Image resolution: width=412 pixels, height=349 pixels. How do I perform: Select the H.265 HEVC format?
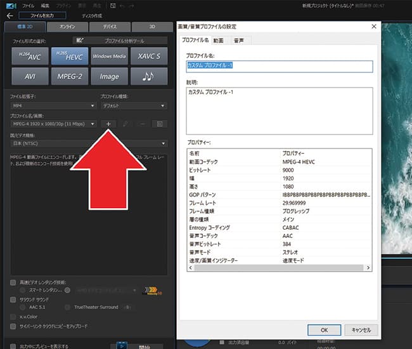[70, 56]
